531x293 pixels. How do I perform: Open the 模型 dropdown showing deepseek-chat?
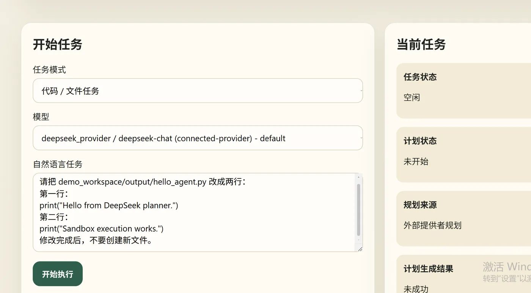198,138
